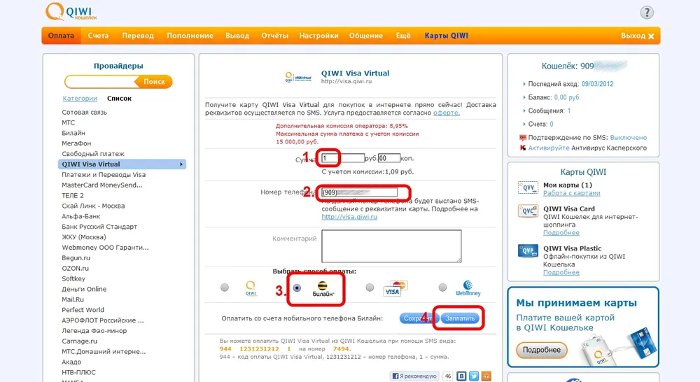
Task: Click the QIWI wallet payment method logo
Action: [251, 288]
